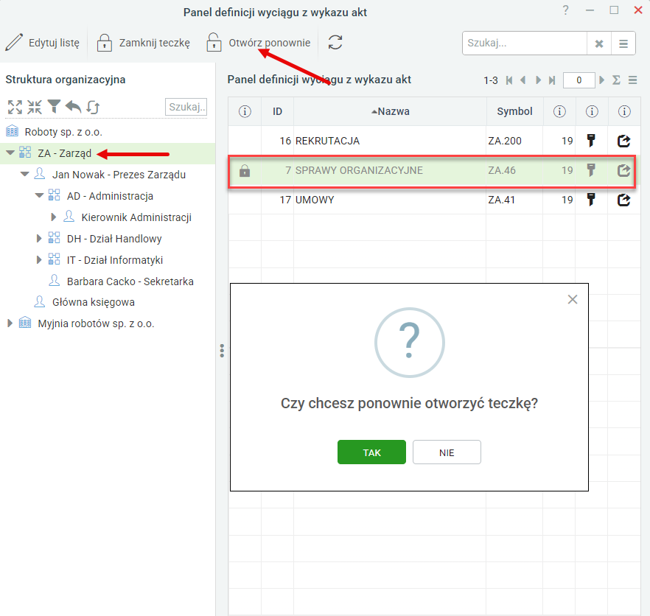Sort by the Symbol column header

pyautogui.click(x=514, y=111)
